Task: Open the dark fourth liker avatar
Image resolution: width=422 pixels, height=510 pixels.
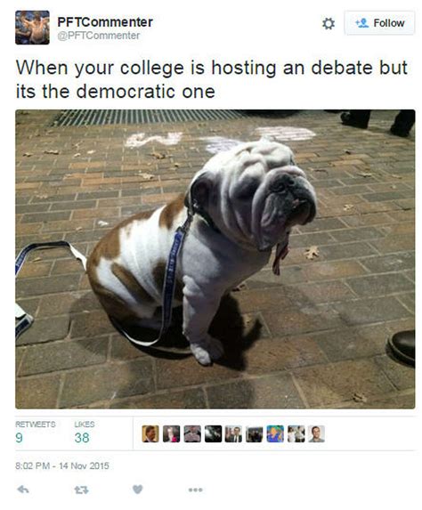Action: [x=213, y=433]
